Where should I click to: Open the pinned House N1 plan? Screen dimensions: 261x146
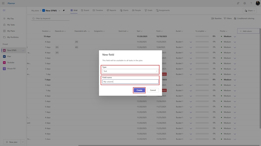11,68
